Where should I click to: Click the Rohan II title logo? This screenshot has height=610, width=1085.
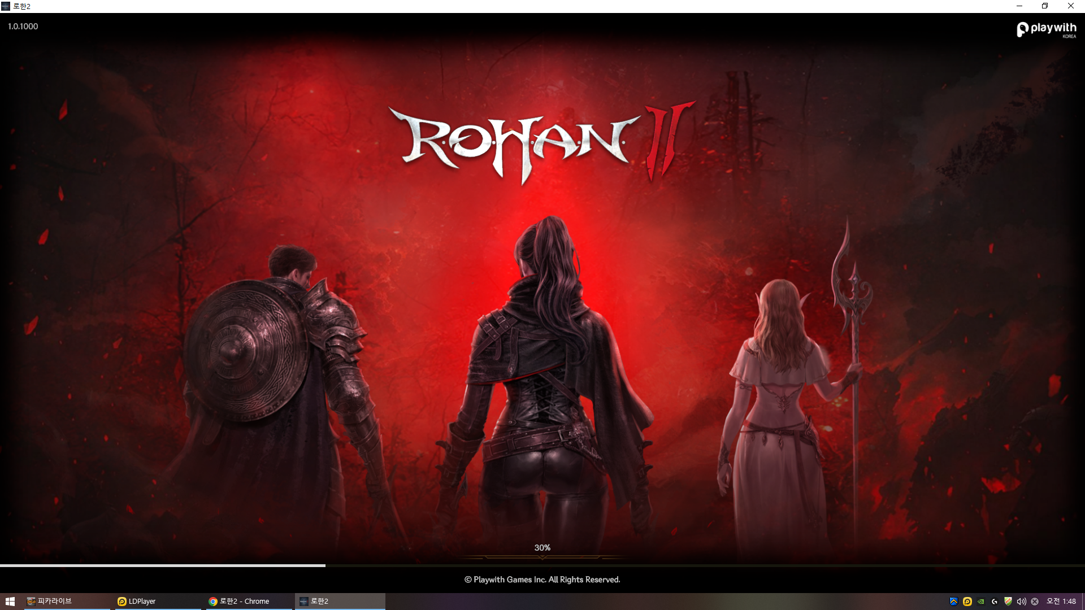[541, 142]
